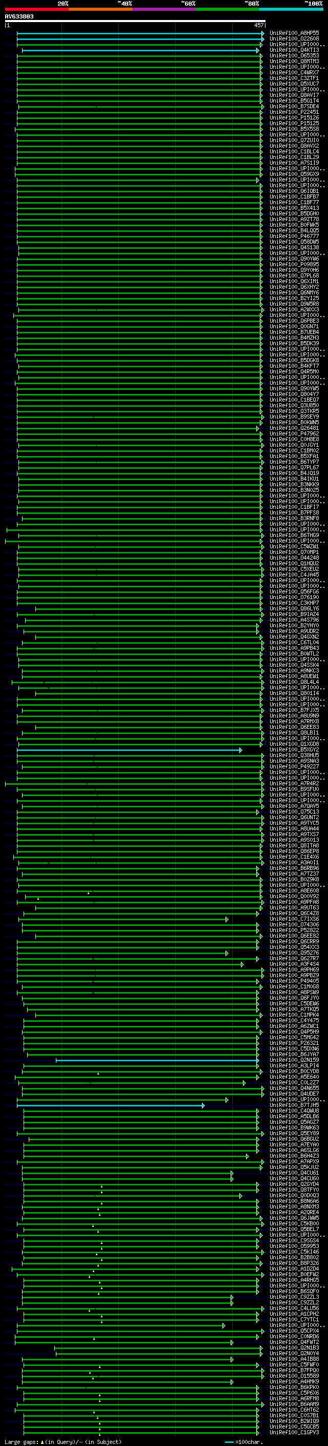Click the UniRef100_P49227 hit name

[294, 766]
